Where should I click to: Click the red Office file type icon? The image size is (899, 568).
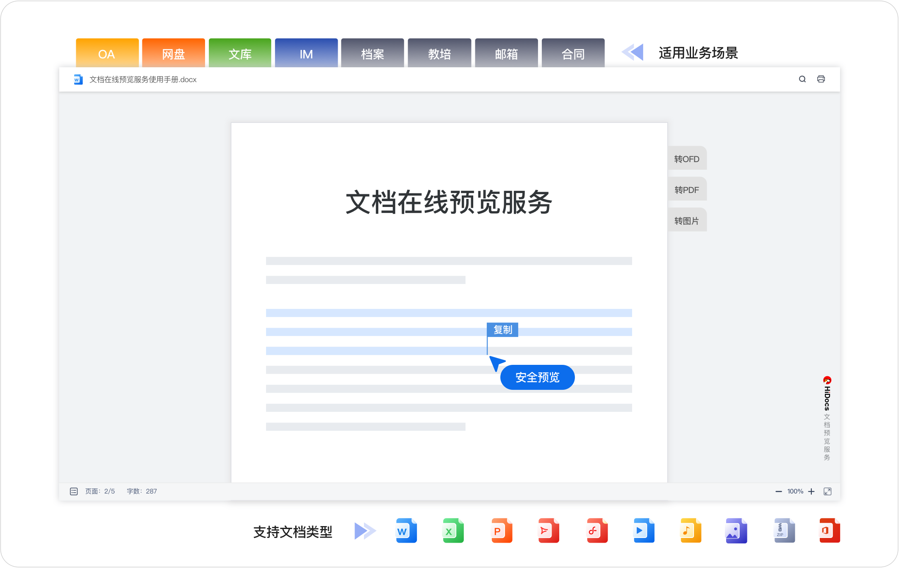pyautogui.click(x=830, y=530)
